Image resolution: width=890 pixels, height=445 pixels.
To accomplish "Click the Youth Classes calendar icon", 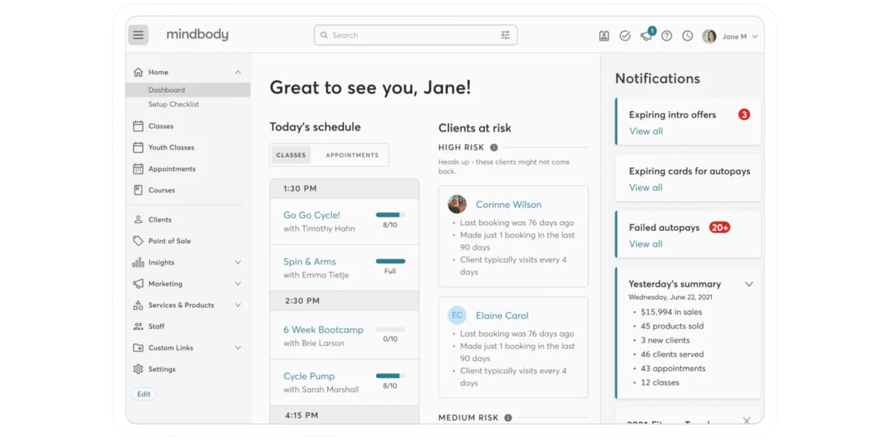I will click(138, 147).
